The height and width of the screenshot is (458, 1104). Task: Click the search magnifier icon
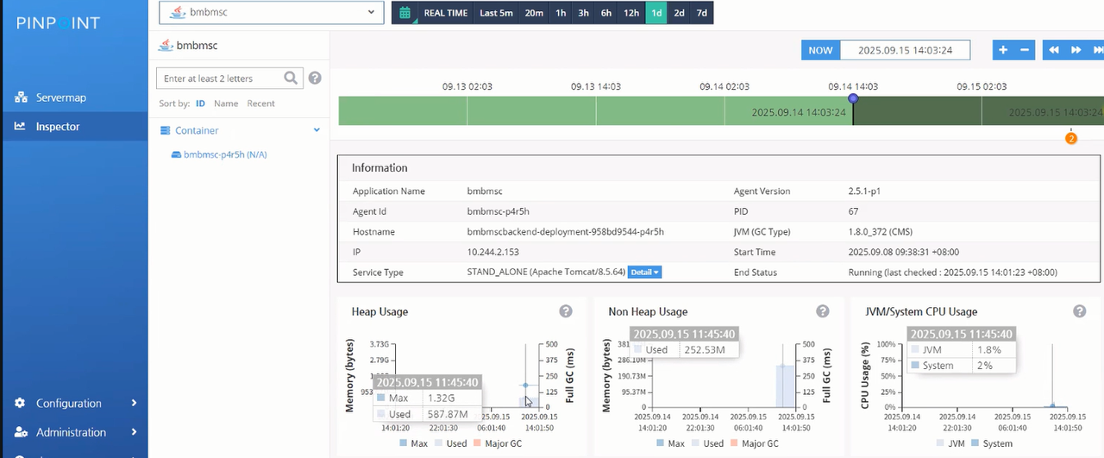[x=291, y=78]
